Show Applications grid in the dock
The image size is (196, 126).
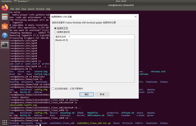(x=5, y=122)
